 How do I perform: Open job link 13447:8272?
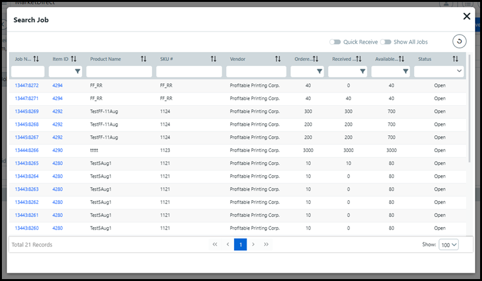(x=27, y=85)
